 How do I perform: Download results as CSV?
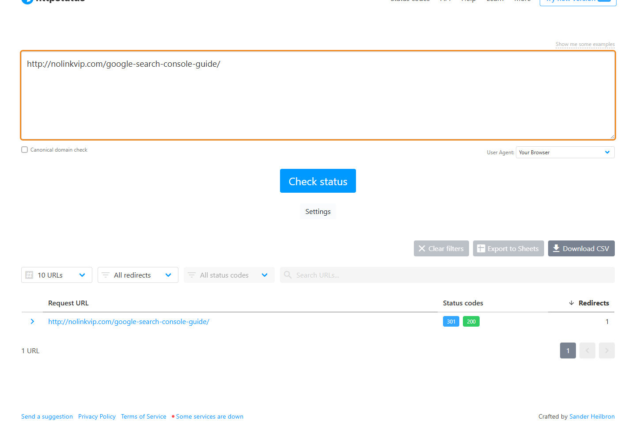coord(581,248)
